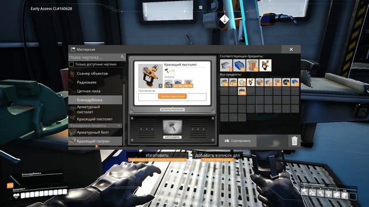Select the empty last hotbar slot

353,196
